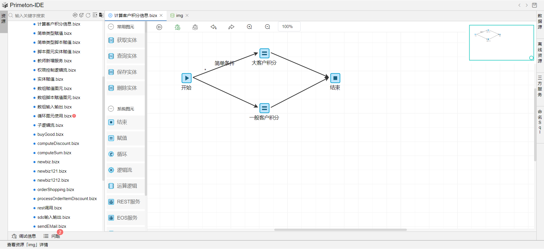
Task: Click the undo arrow in canvas toolbar
Action: [x=213, y=27]
